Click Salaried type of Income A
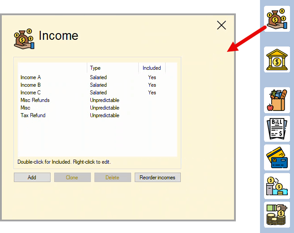This screenshot has height=233, width=294. 98,77
